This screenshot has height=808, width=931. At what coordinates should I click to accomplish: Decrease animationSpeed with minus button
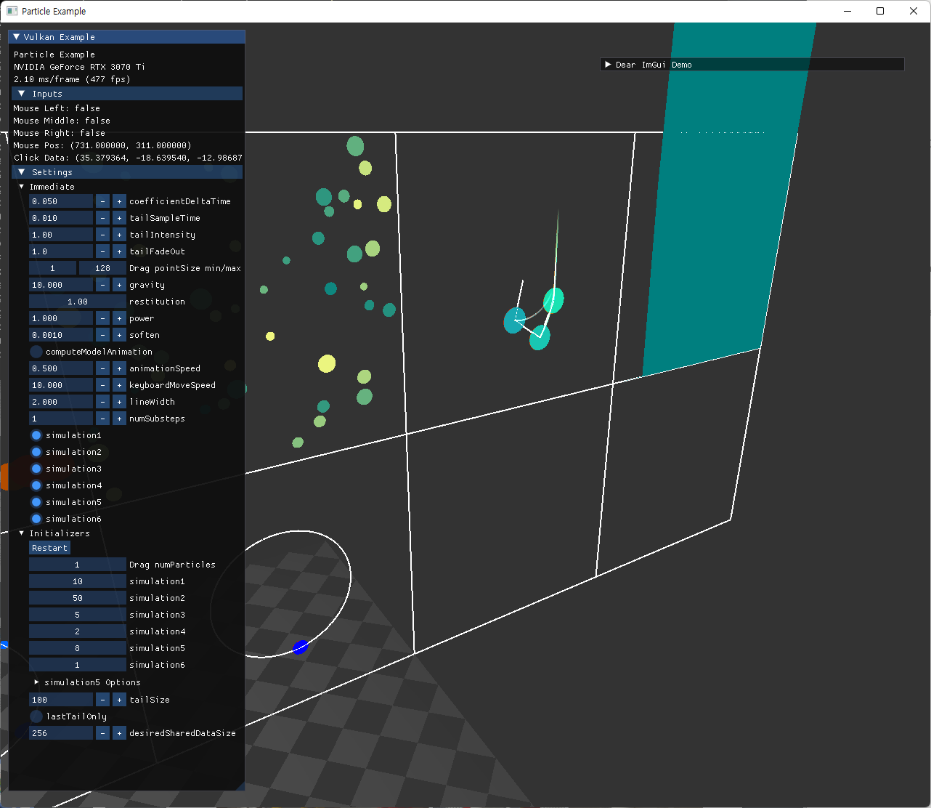pyautogui.click(x=102, y=368)
